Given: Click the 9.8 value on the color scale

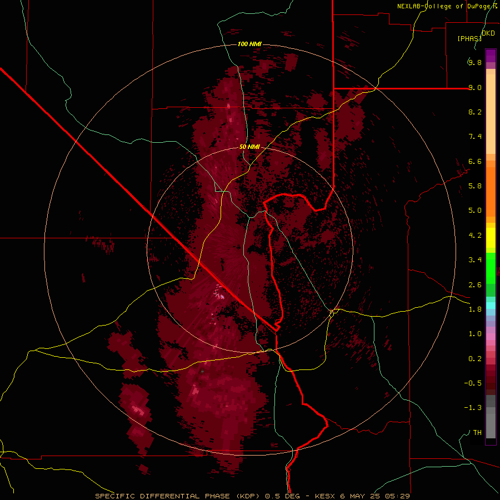Looking at the screenshot, I should click(x=475, y=62).
